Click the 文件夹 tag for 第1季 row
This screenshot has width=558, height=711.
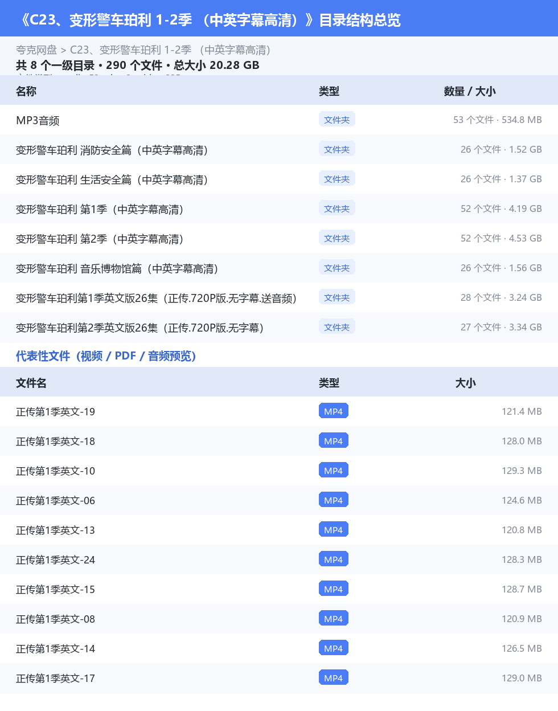(x=337, y=209)
